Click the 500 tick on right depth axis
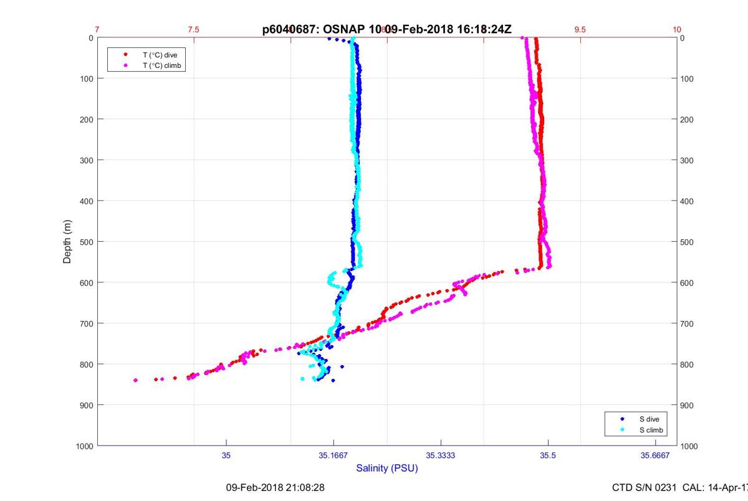748x501 pixels. 688,242
